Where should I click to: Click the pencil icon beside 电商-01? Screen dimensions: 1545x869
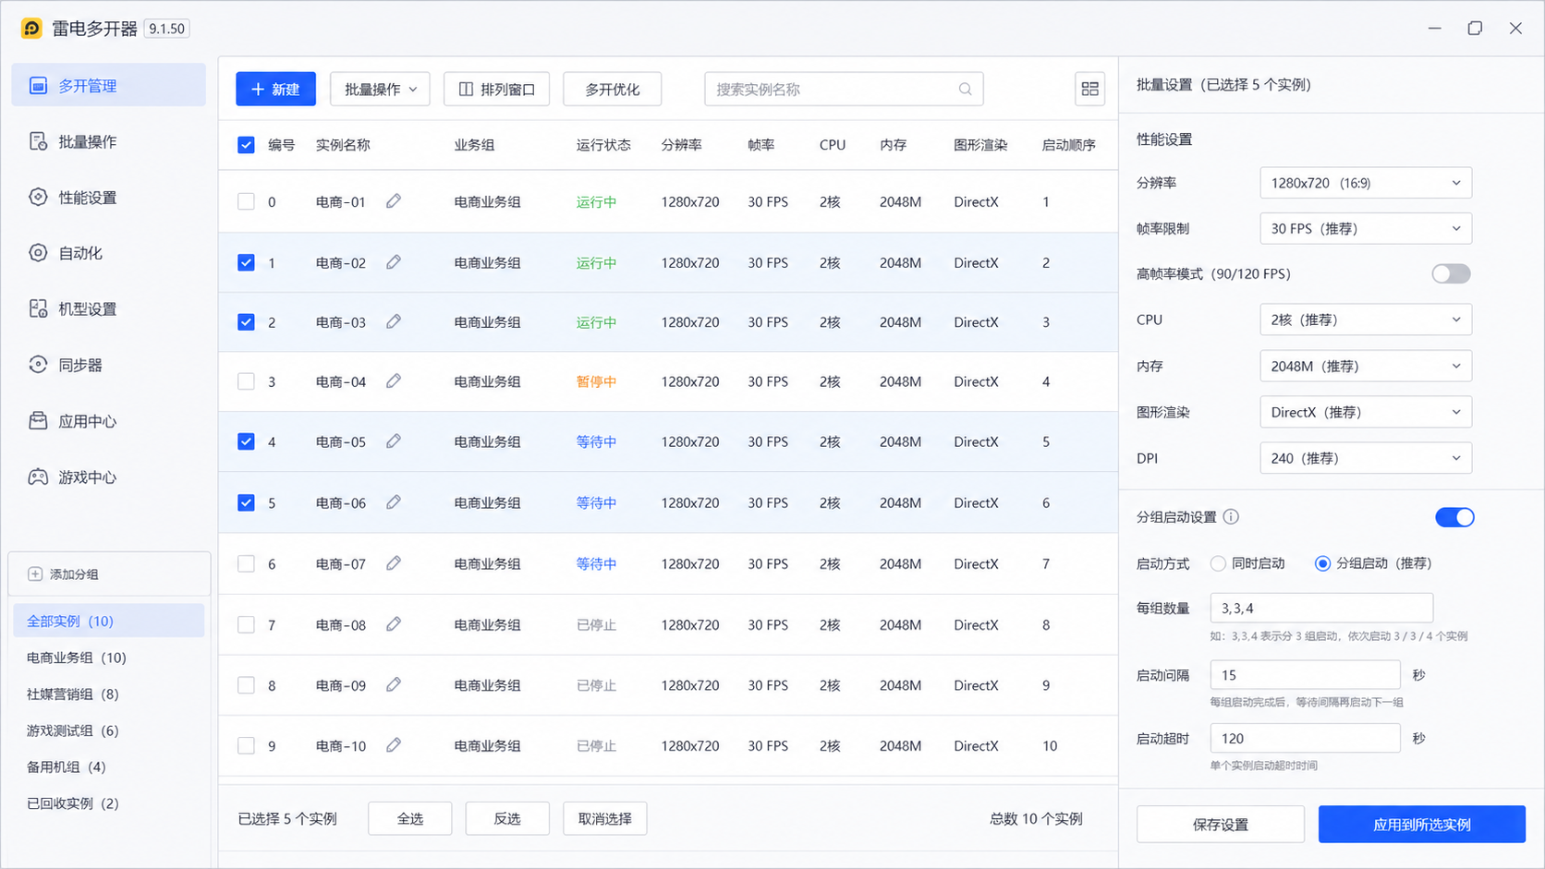[x=394, y=201]
